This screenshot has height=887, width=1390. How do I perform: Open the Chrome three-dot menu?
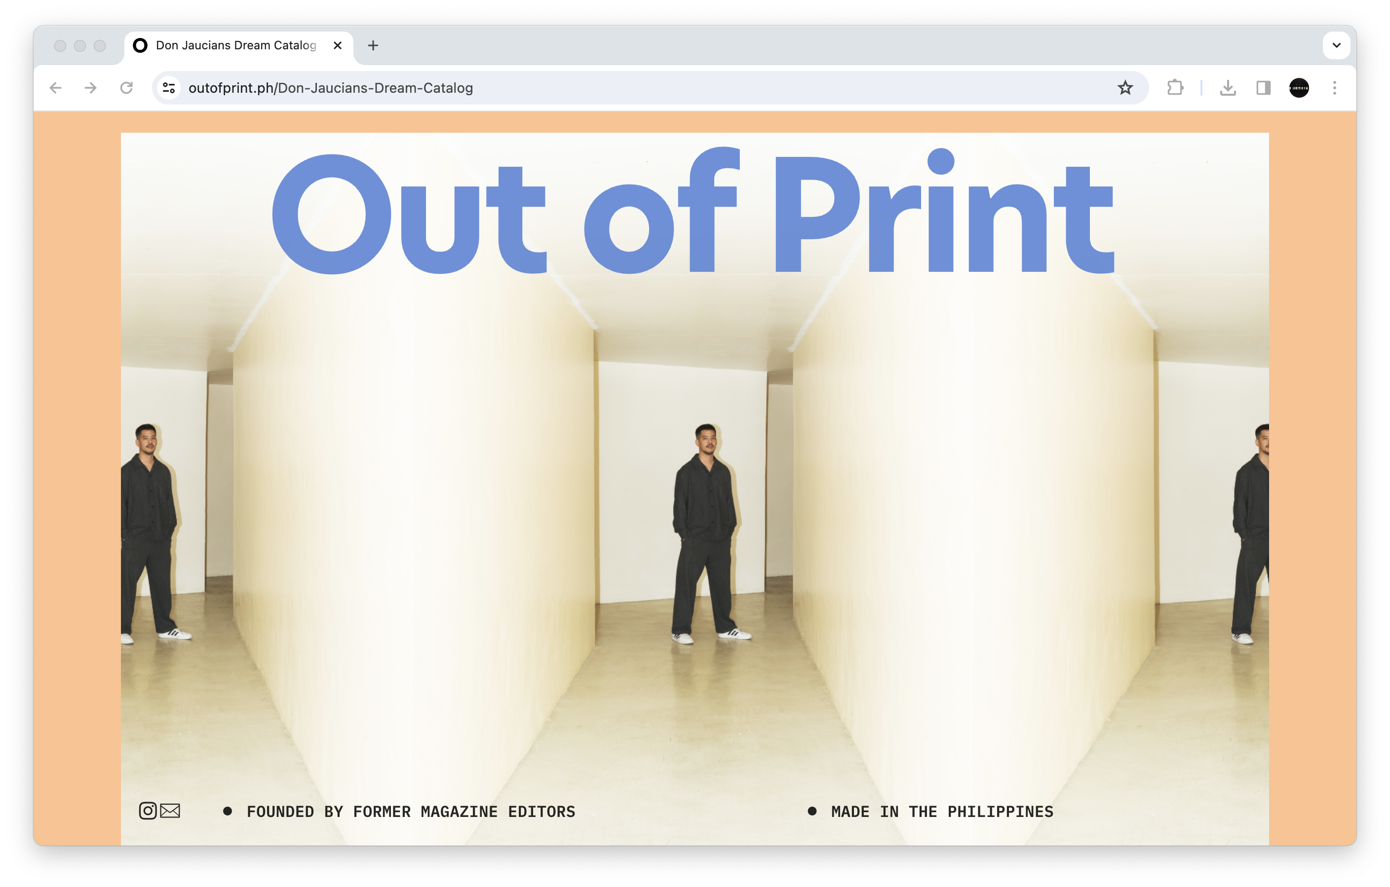click(x=1335, y=88)
